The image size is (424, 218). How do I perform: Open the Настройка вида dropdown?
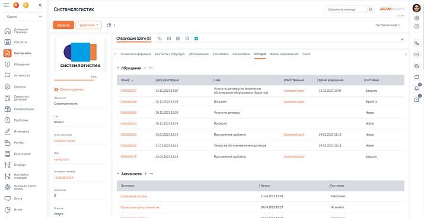[x=387, y=25]
